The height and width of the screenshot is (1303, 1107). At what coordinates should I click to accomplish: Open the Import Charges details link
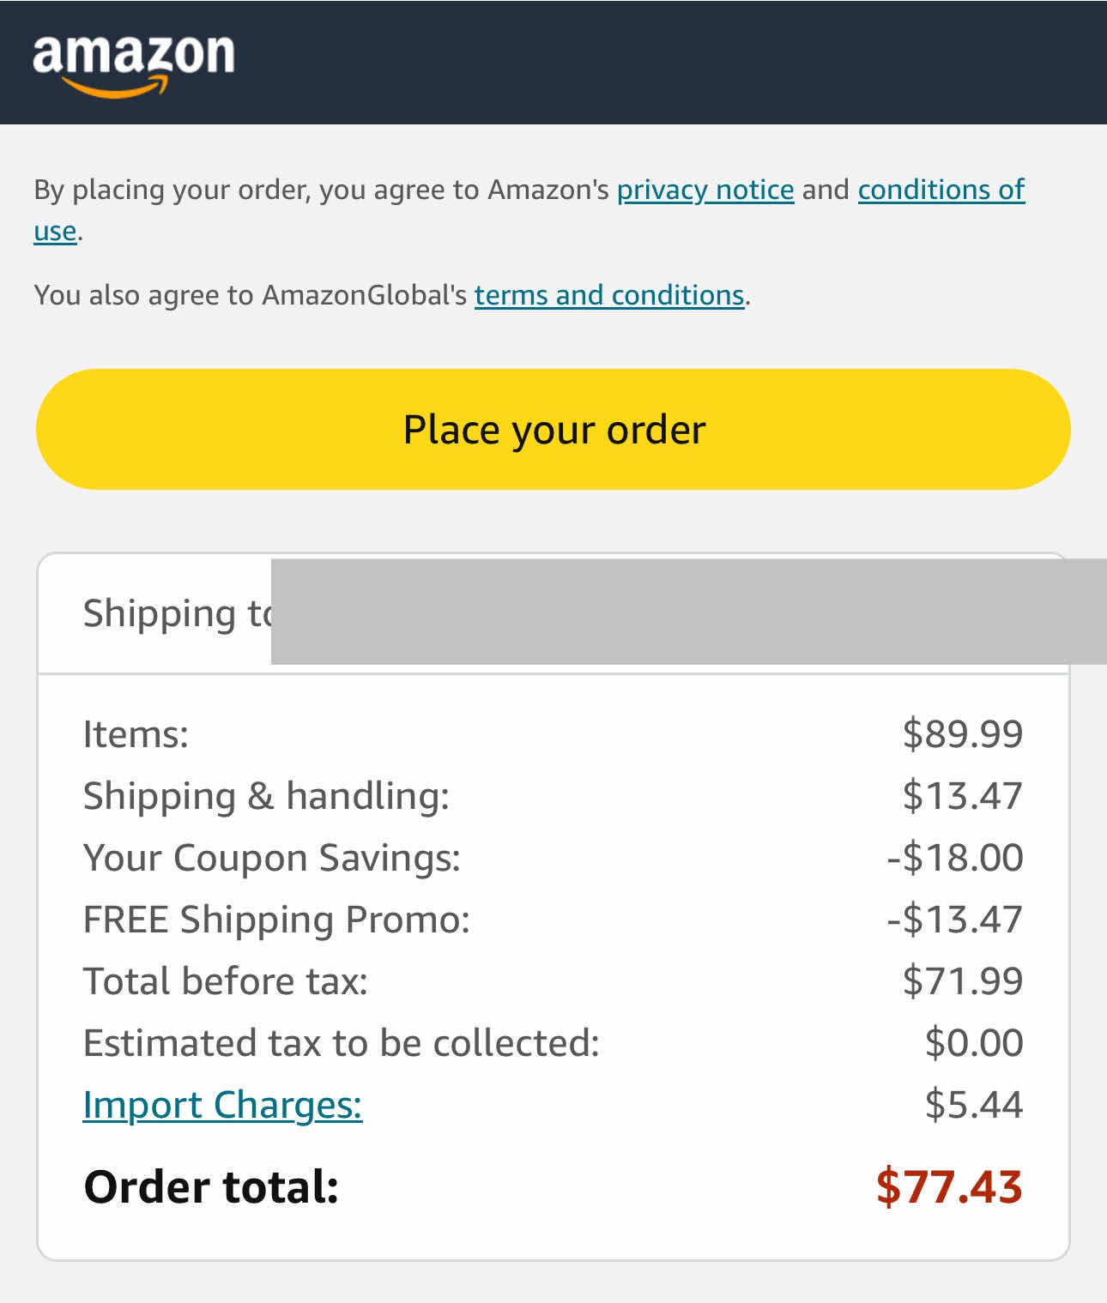point(222,1105)
